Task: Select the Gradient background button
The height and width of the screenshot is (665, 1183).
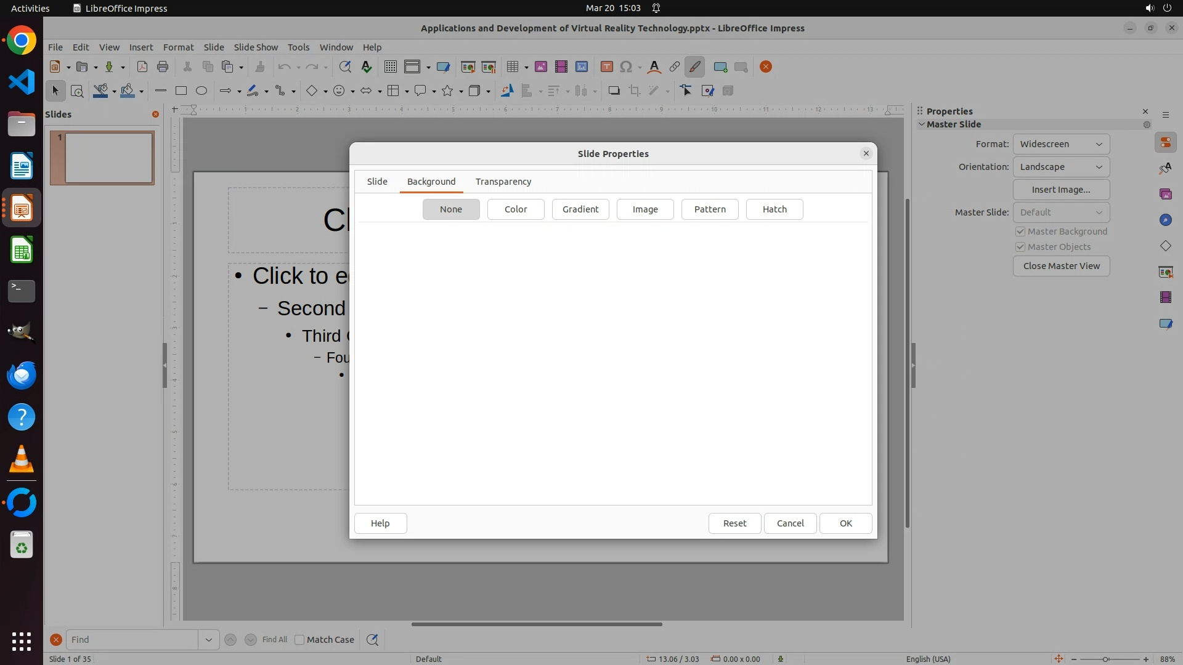Action: [x=580, y=209]
